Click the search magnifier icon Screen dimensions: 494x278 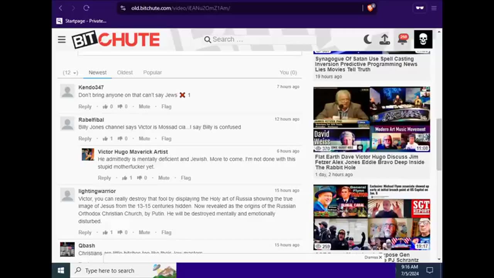207,39
